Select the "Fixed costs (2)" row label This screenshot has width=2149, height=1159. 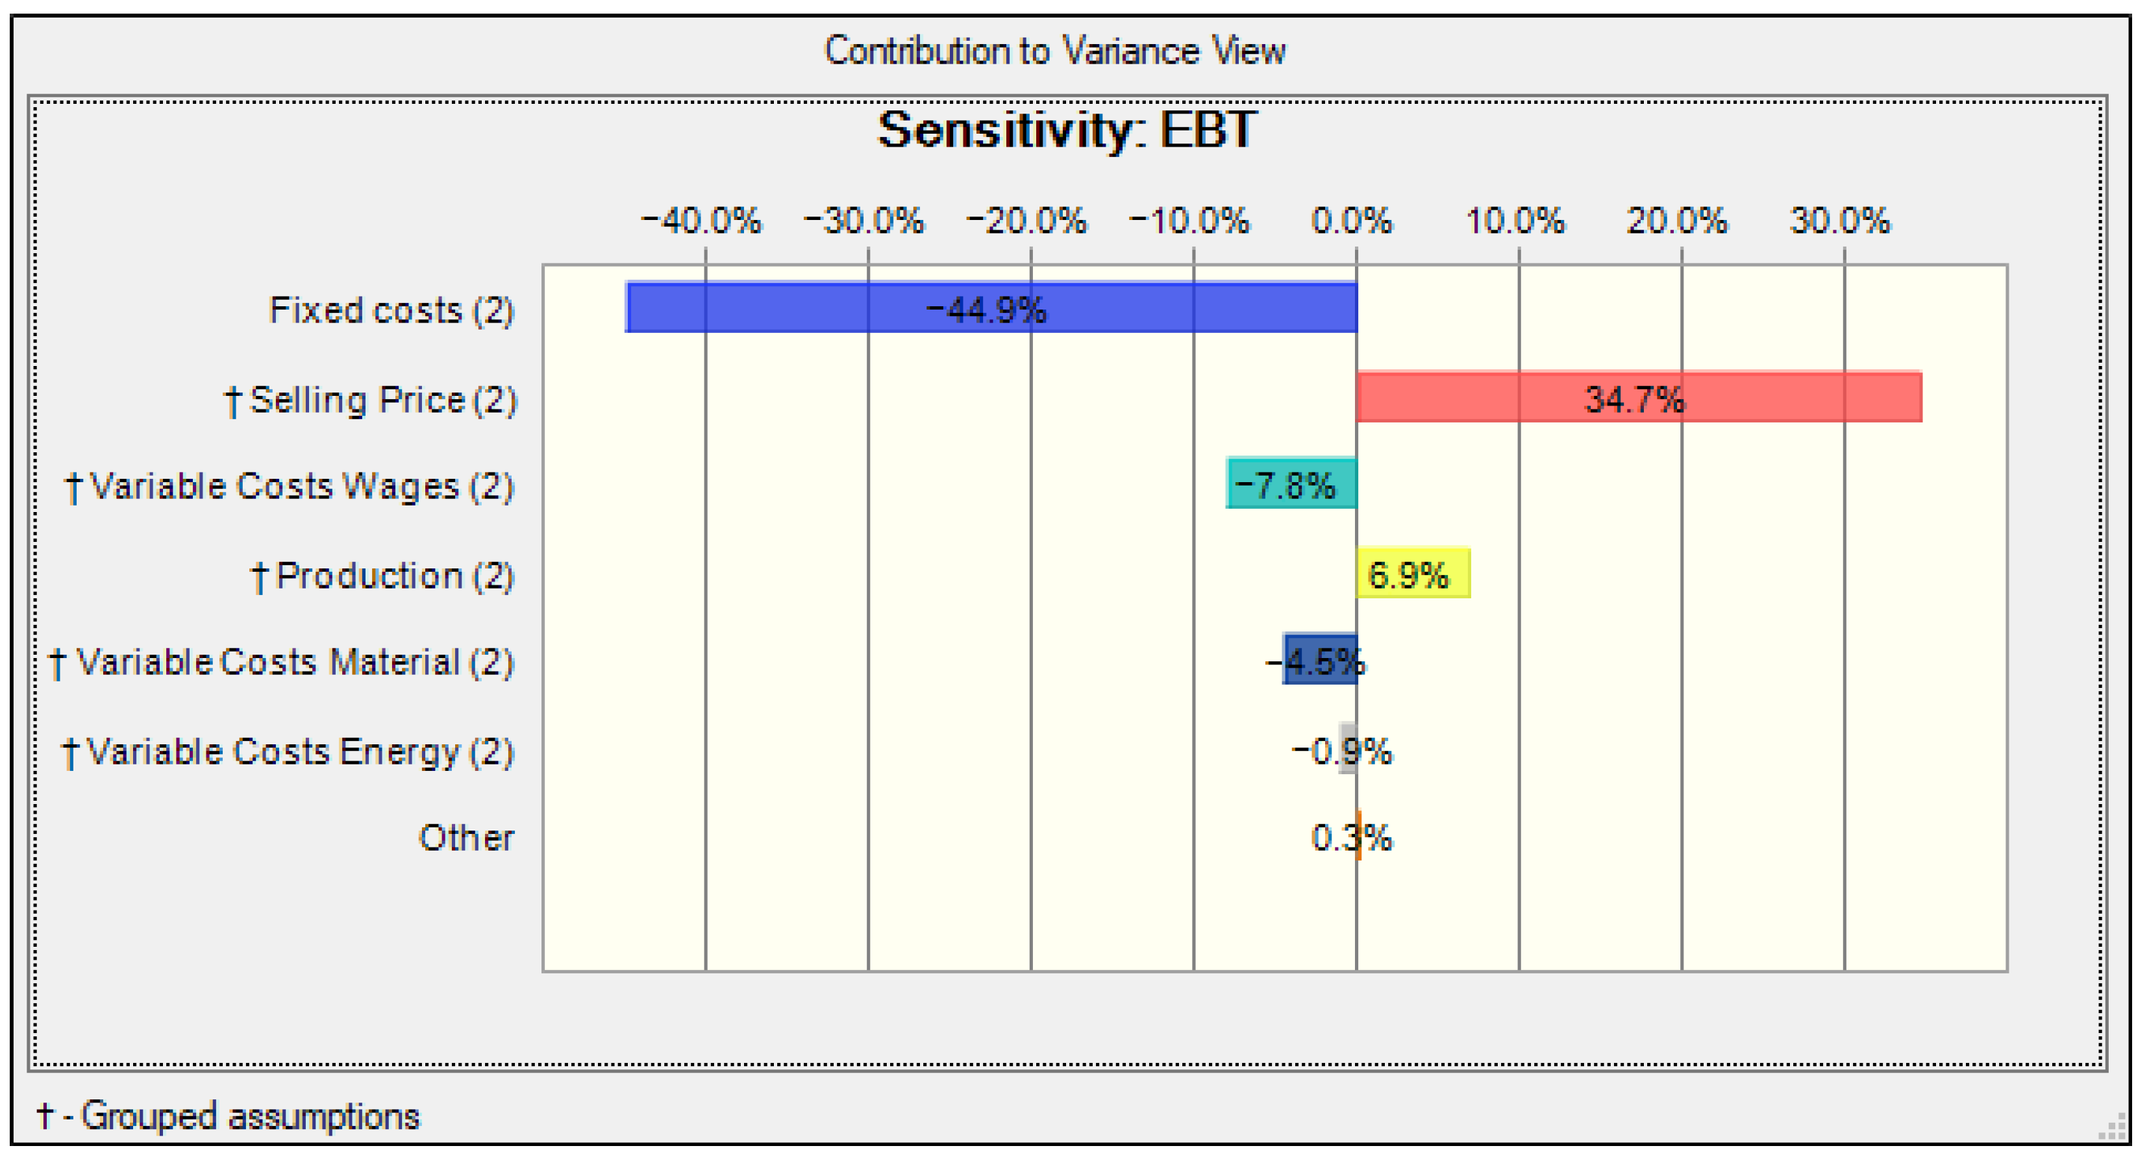pos(391,310)
